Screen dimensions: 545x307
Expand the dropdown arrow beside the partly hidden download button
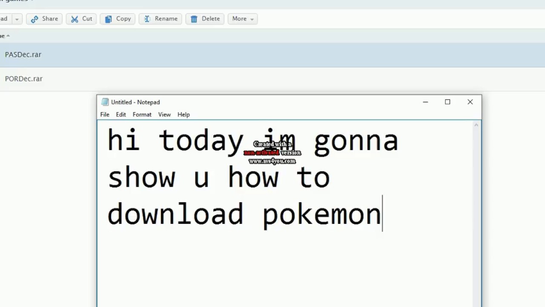click(x=17, y=19)
